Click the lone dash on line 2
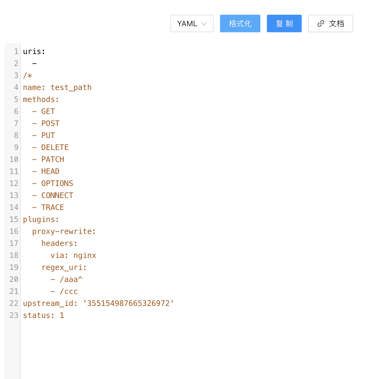 click(x=34, y=63)
